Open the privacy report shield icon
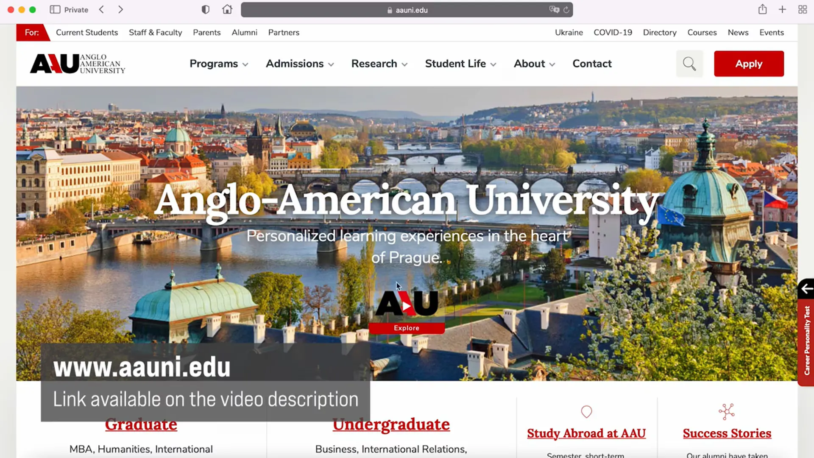814x458 pixels. (x=206, y=10)
